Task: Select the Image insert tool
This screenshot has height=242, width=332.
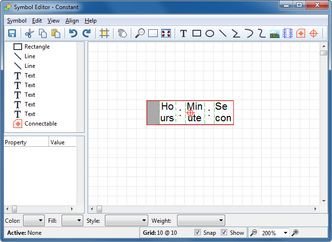Action: click(275, 33)
